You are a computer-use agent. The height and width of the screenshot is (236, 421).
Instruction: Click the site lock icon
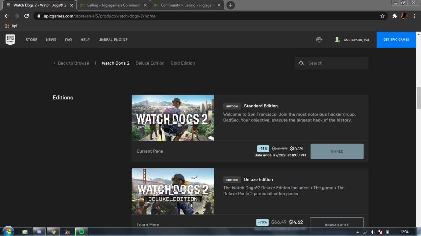(38, 16)
